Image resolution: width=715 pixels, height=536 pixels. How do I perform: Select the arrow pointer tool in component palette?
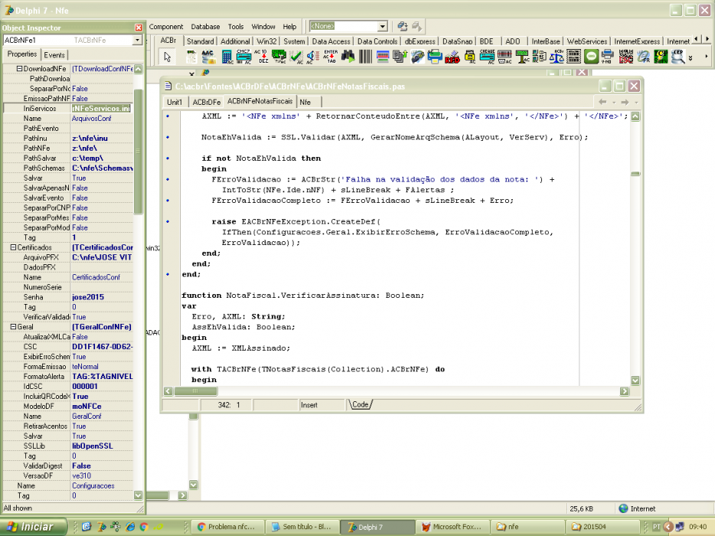(168, 57)
